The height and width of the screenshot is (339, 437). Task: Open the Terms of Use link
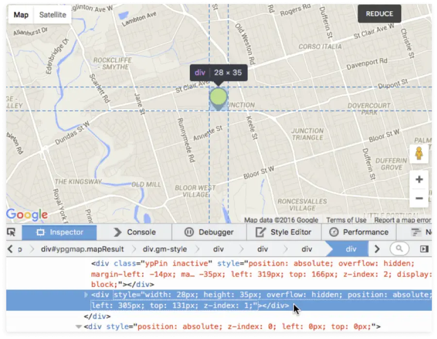click(x=346, y=220)
